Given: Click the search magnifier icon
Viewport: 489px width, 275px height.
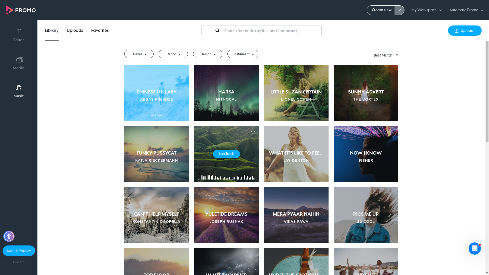Looking at the screenshot, I should click(x=217, y=31).
